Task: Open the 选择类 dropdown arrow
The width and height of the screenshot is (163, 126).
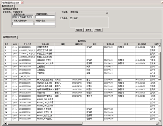Action: tap(107, 12)
